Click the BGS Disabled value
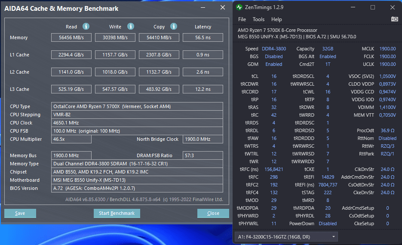 (274, 56)
